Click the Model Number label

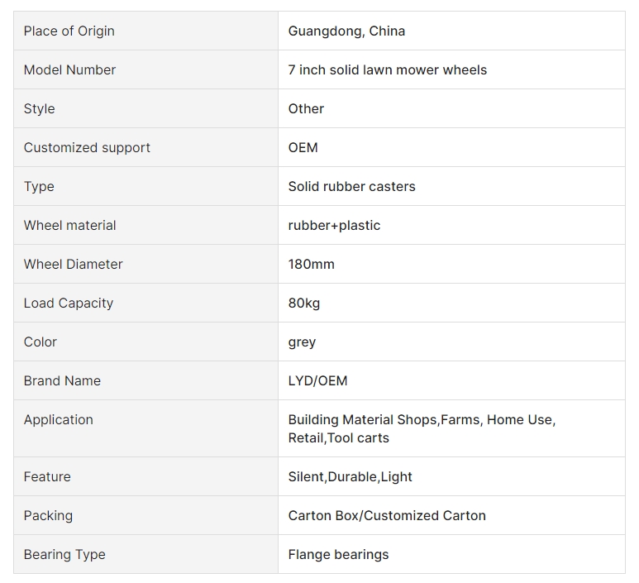pyautogui.click(x=69, y=69)
